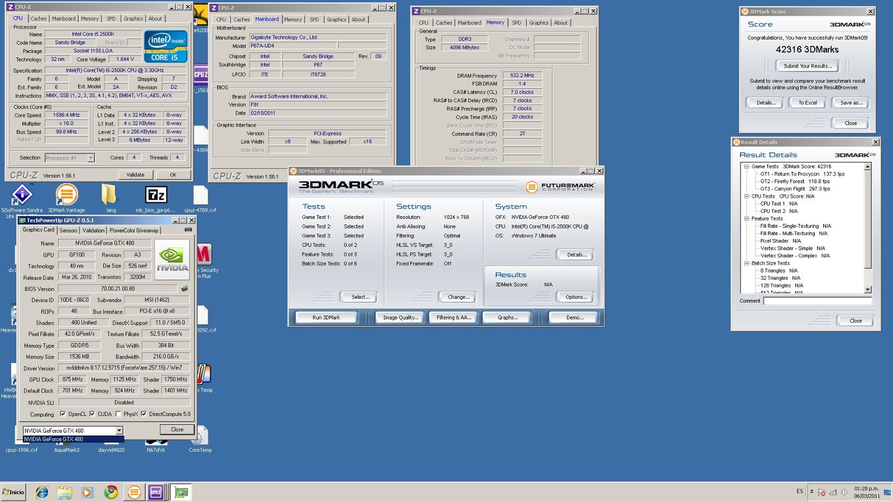Click Submit Your Results button
Viewport: 893px width, 502px height.
coord(807,66)
